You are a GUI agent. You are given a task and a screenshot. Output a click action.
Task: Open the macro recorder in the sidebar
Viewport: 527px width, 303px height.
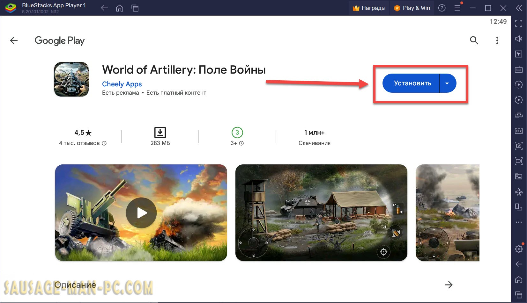519,84
